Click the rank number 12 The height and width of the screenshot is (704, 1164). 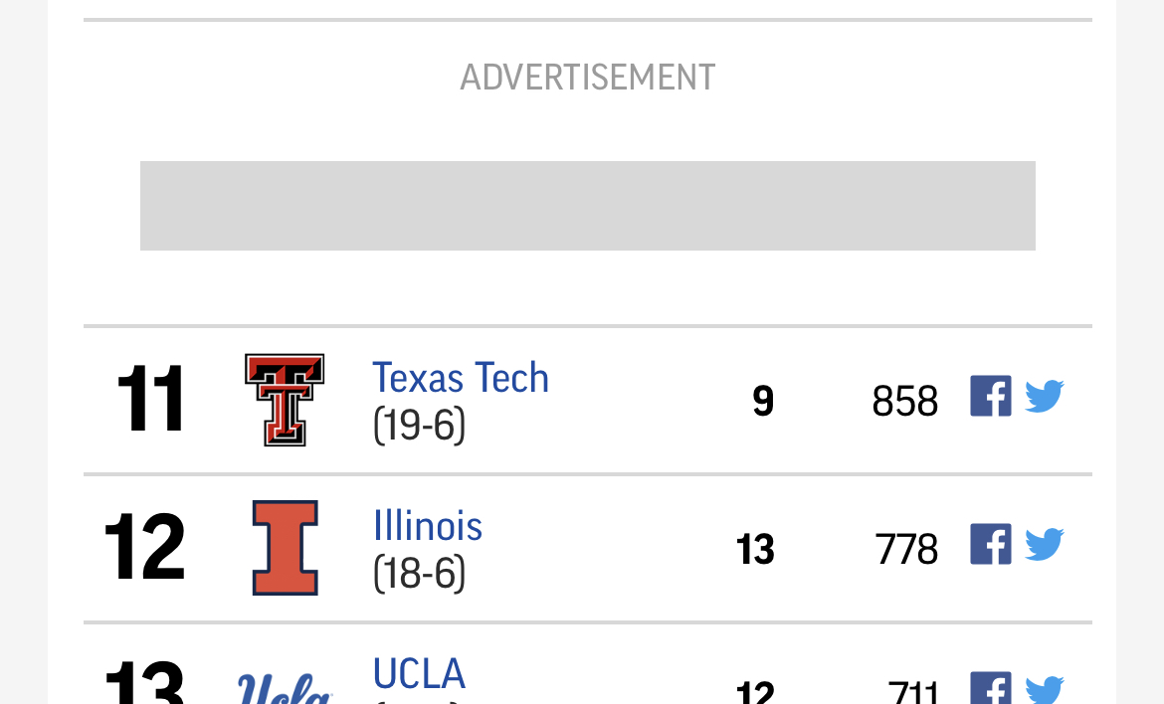[x=144, y=548]
